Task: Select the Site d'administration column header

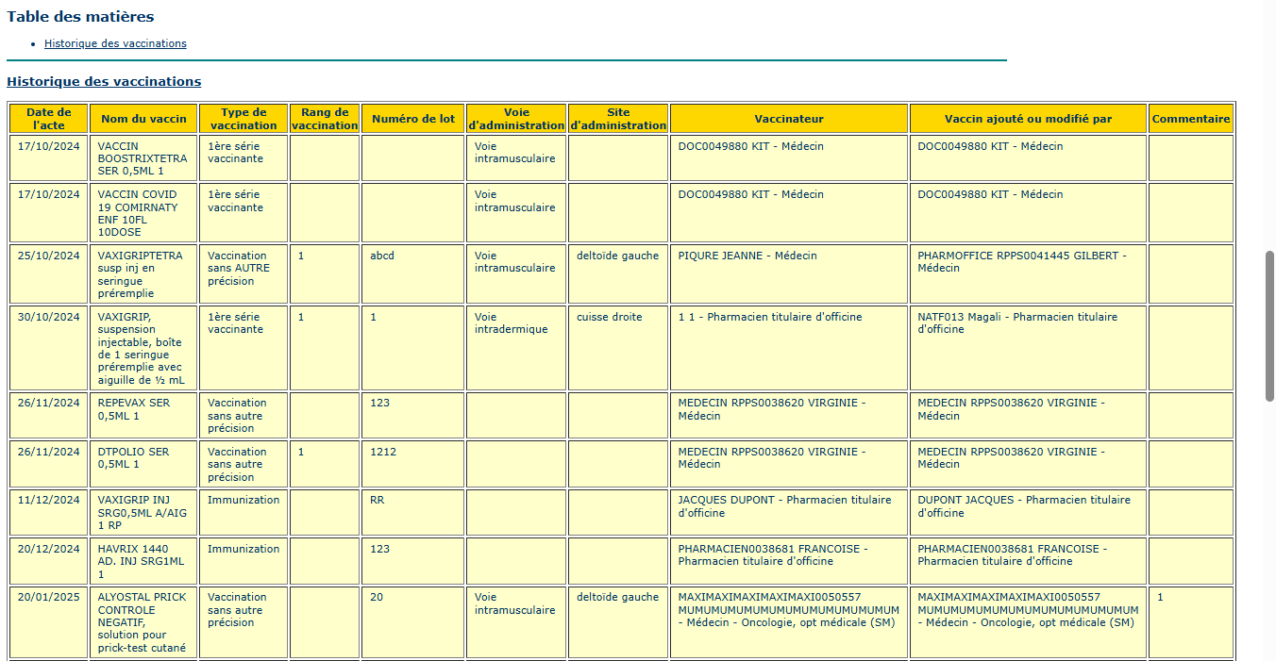Action: click(x=618, y=119)
